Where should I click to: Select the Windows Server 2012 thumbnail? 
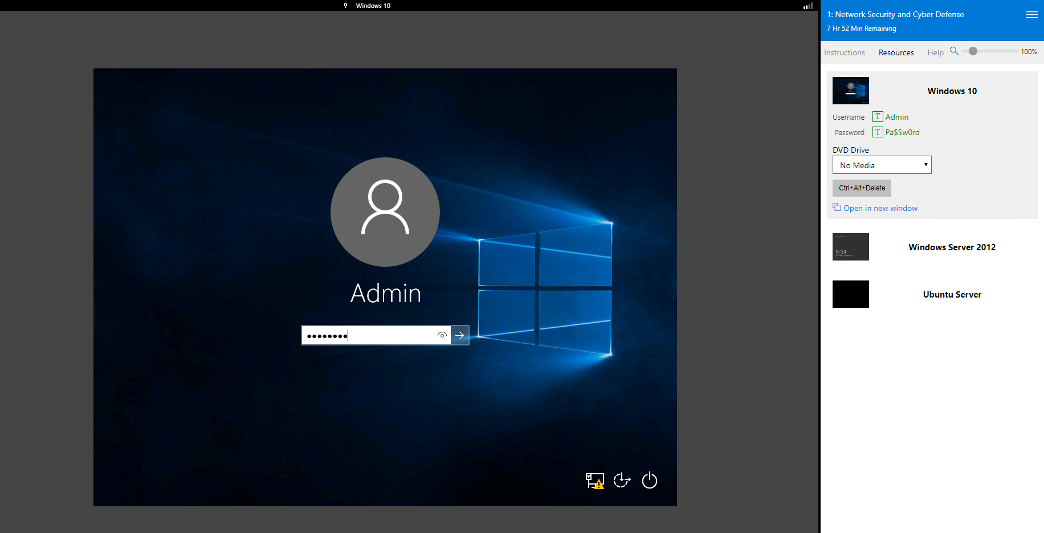[x=851, y=247]
